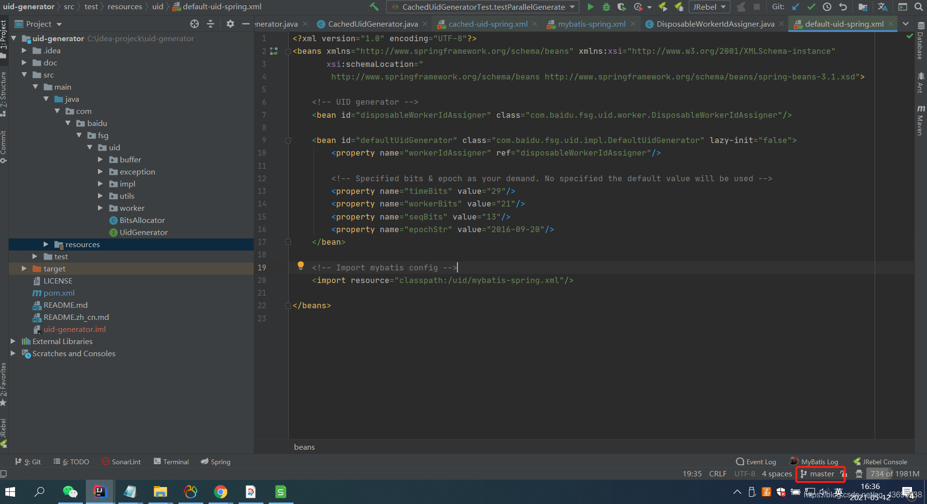Open the JRebel dropdown in toolbar

coord(710,7)
